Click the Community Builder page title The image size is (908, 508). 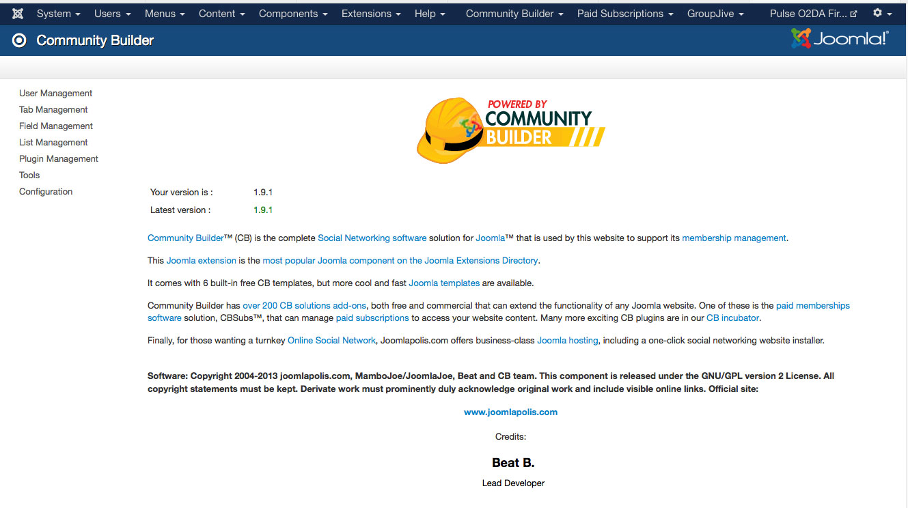(x=95, y=40)
